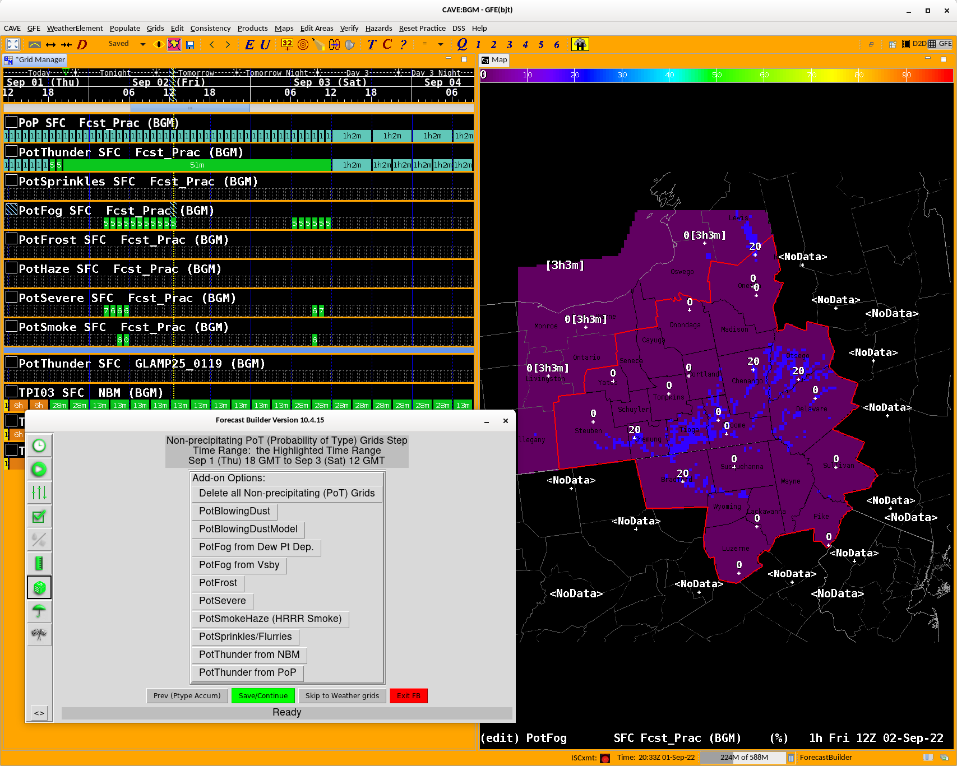The height and width of the screenshot is (766, 957).
Task: Click the yellow T toolbar icon
Action: (372, 44)
